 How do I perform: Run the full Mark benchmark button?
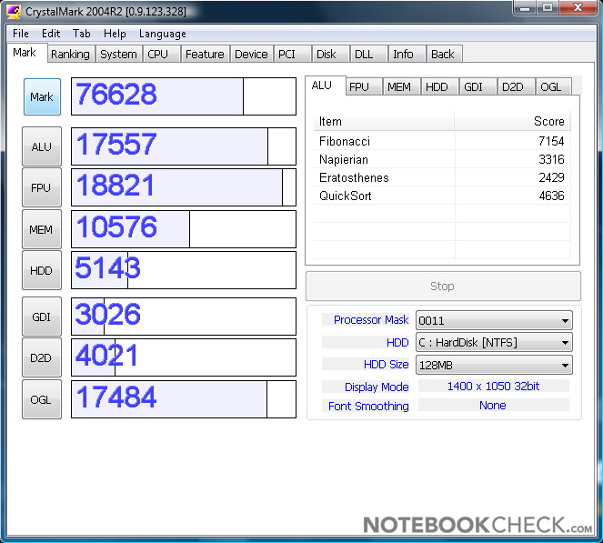42,96
